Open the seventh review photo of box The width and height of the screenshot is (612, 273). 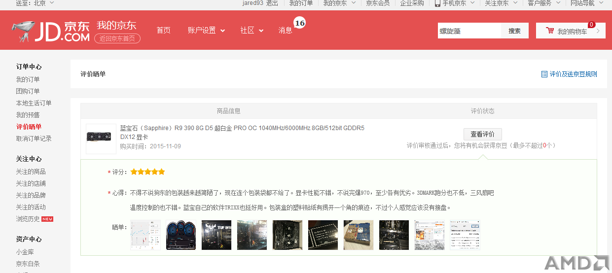pyautogui.click(x=359, y=235)
